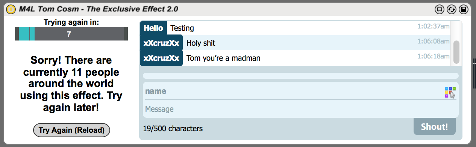This screenshot has width=476, height=147.
Task: Click the hot-swap presets icon
Action: [439, 9]
